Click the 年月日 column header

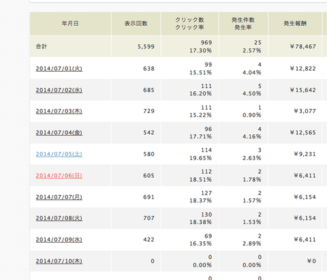click(70, 23)
